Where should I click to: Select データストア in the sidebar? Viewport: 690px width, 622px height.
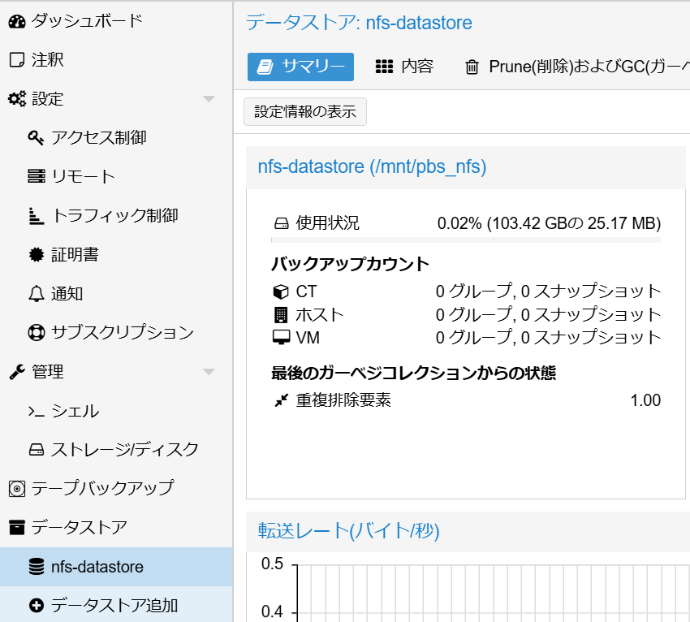point(116,527)
